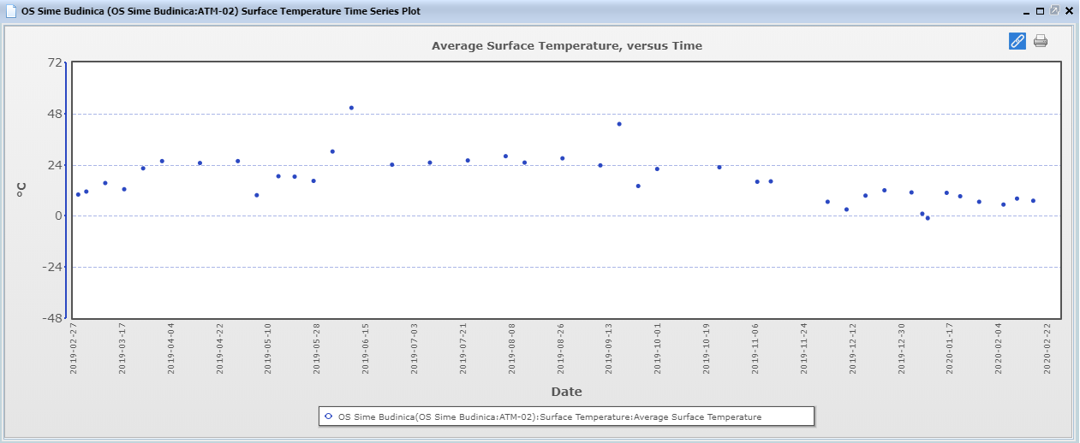Close the Surface Temperature plot window
Viewport: 1080px width, 443px height.
click(x=1069, y=11)
